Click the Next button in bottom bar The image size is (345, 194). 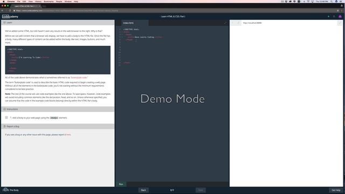point(201,190)
